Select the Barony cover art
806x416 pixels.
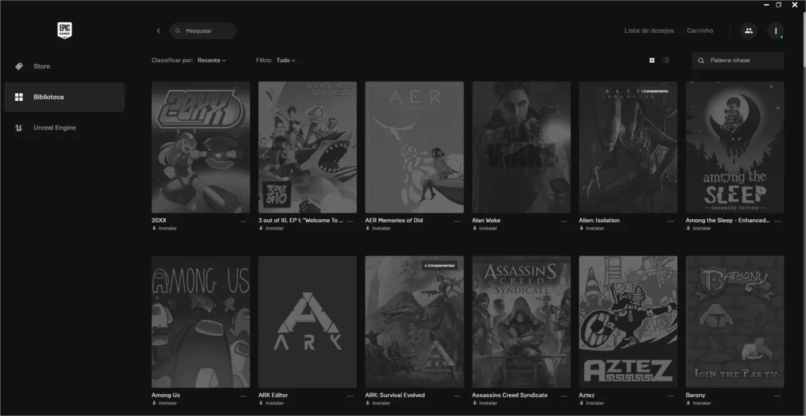coord(735,322)
